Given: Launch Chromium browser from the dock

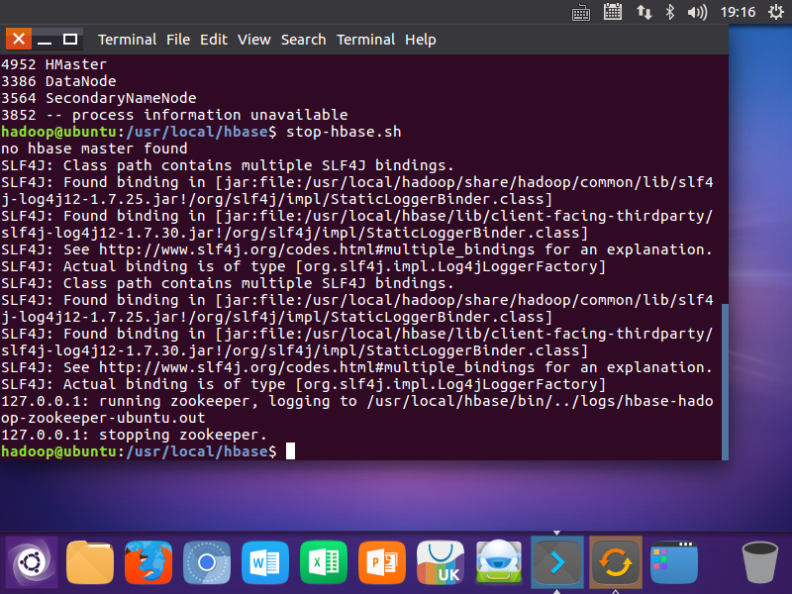Looking at the screenshot, I should coord(207,562).
